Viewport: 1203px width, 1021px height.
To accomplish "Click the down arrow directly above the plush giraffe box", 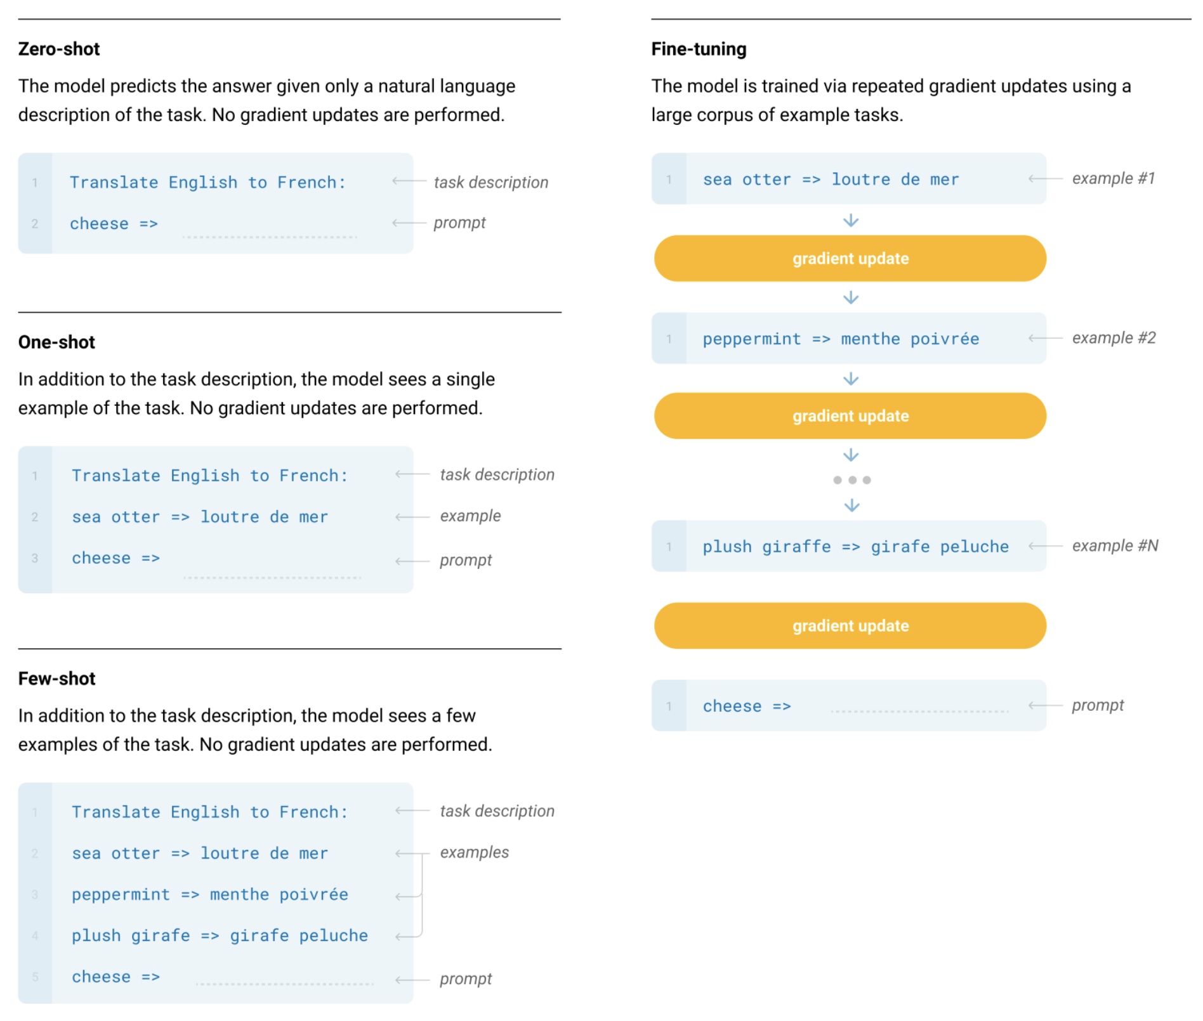I will (x=851, y=505).
